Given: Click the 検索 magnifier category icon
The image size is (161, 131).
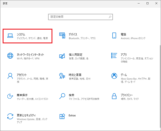Looking at the screenshot, I should (62, 96).
